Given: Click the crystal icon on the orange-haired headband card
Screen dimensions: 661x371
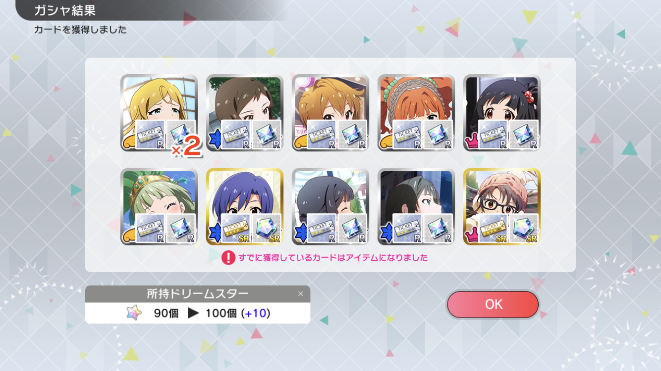Looking at the screenshot, I should 438,135.
